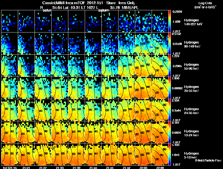
Task: Click the color scale bar for 13-24 keV
Action: pos(169,132)
